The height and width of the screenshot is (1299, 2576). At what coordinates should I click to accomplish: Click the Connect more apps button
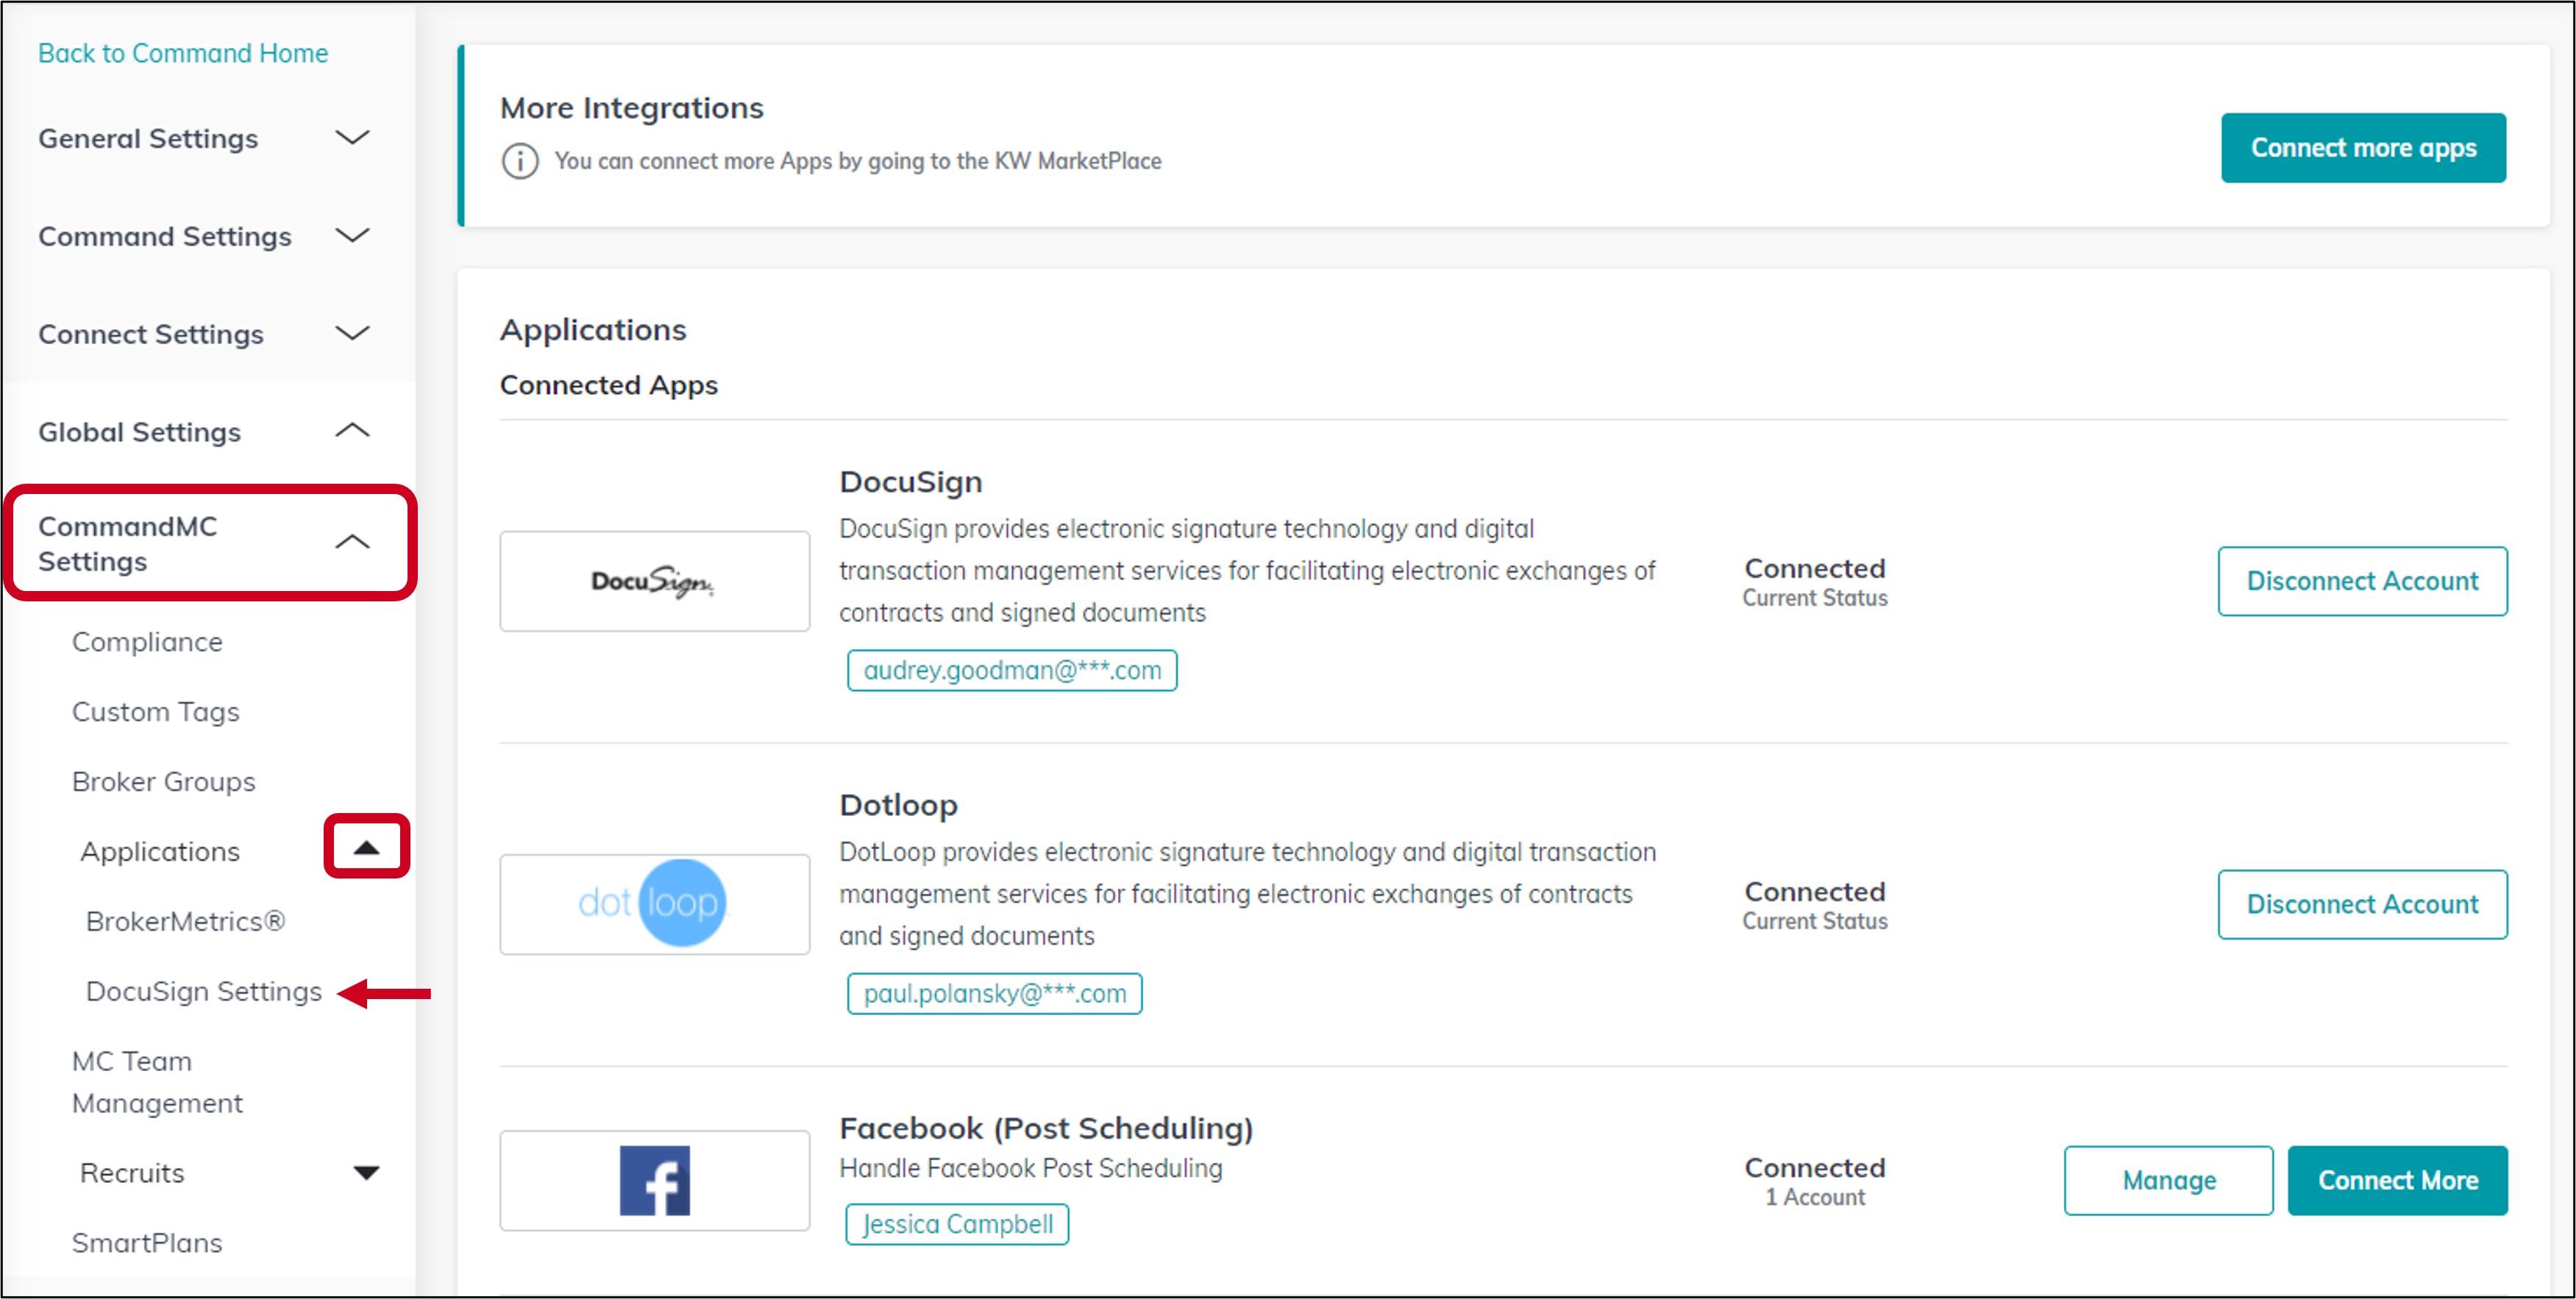pos(2363,147)
